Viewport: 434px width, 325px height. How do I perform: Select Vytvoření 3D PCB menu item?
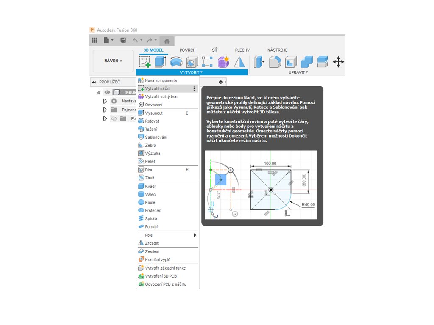(x=168, y=276)
